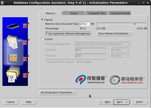Toggle Use Automatic Memory Management checkbox

click(x=47, y=33)
